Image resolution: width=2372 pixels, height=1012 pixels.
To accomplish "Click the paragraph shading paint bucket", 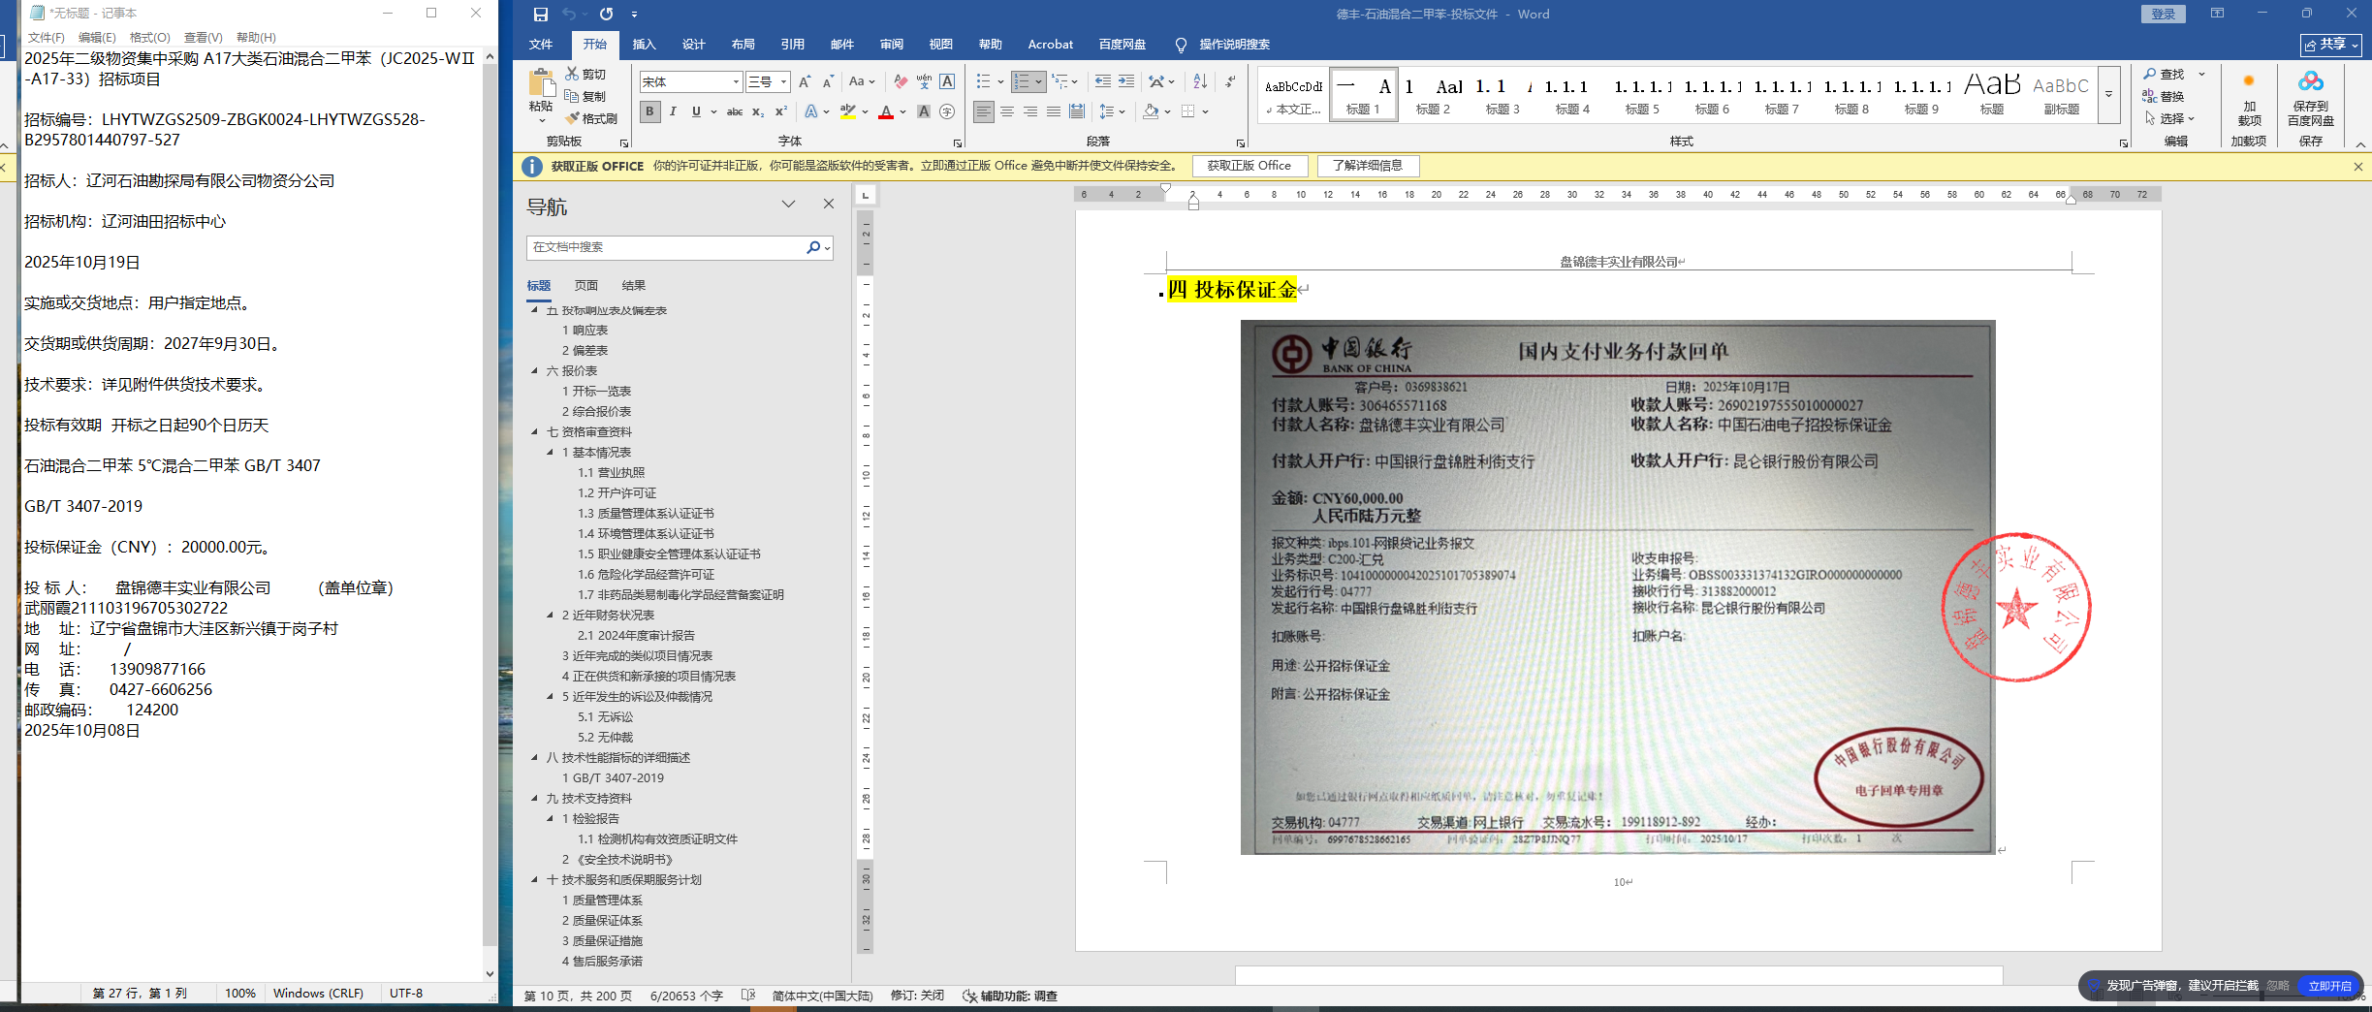I will tap(1151, 111).
